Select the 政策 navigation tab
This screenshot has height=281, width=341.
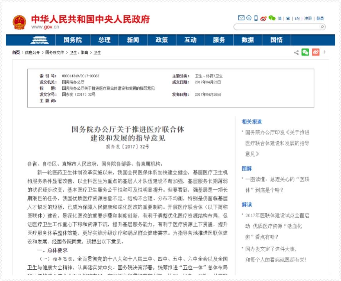(162, 40)
